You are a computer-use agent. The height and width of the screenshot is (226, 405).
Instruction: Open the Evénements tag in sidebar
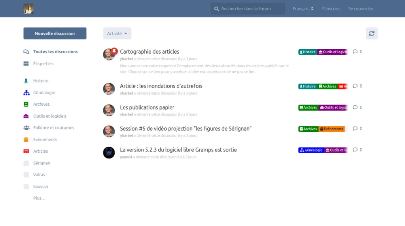(45, 140)
